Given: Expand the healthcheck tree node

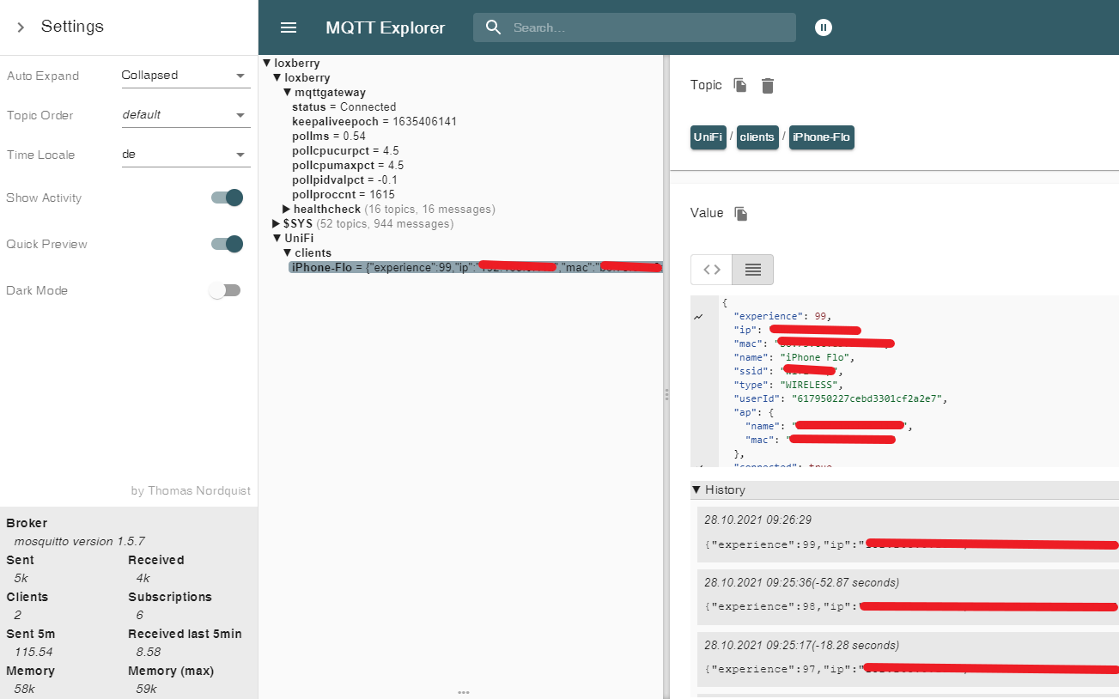Looking at the screenshot, I should point(288,209).
